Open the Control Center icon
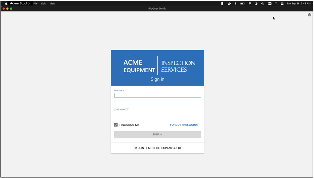 coord(282,4)
